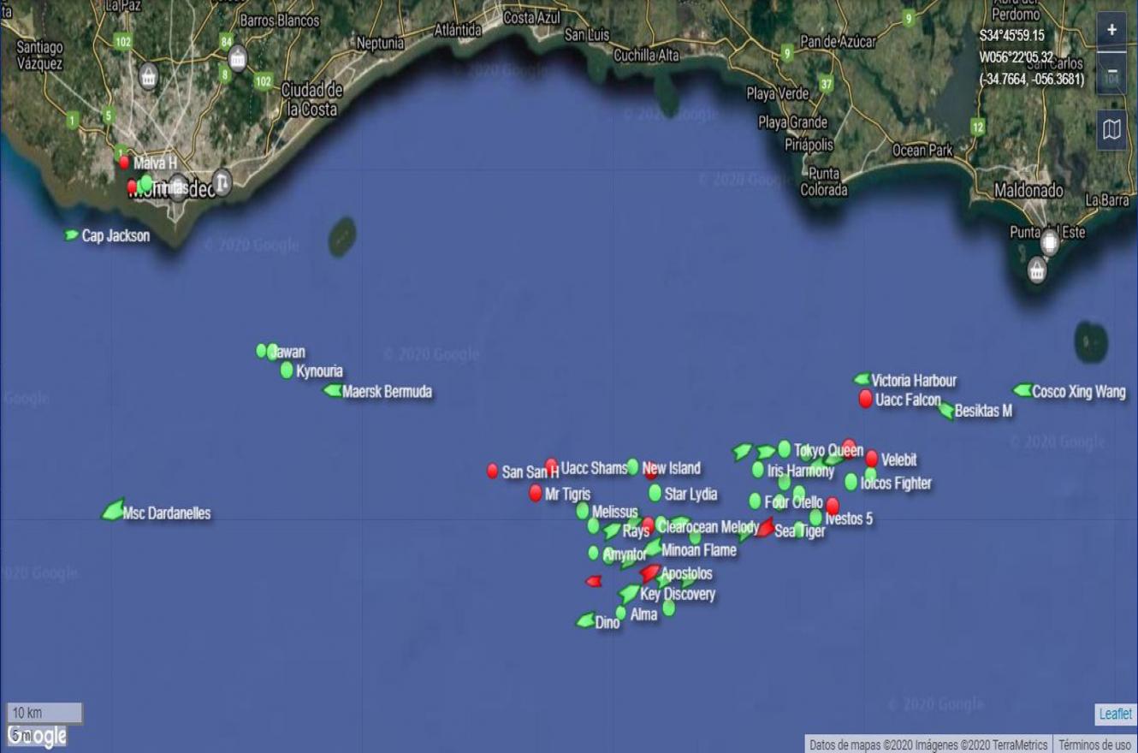Click the 10 km scale bar

[x=44, y=713]
